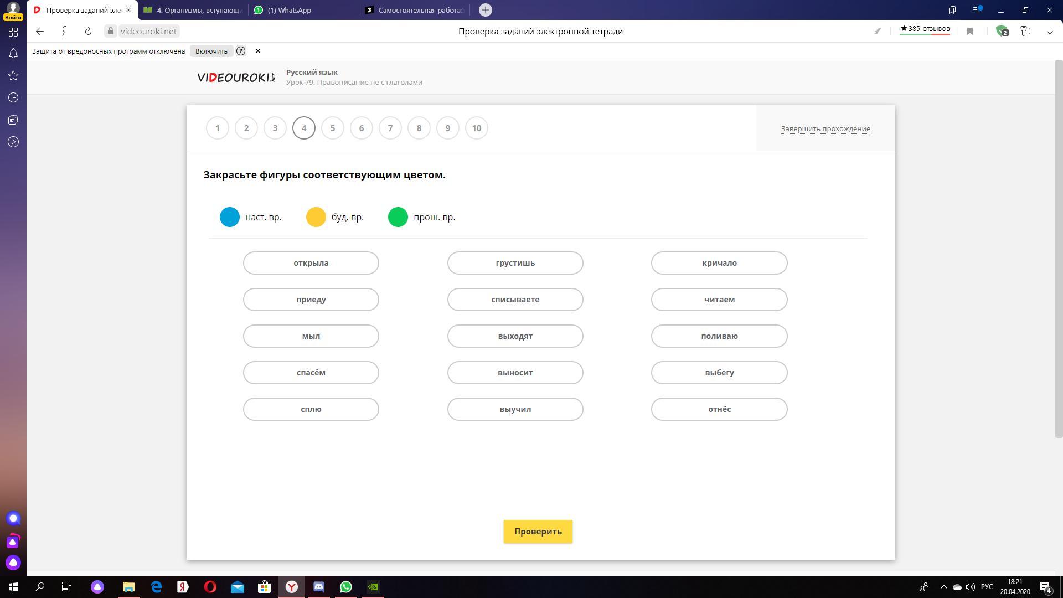Open history clock icon in sidebar
Screen dimensions: 1063x598
click(x=13, y=98)
